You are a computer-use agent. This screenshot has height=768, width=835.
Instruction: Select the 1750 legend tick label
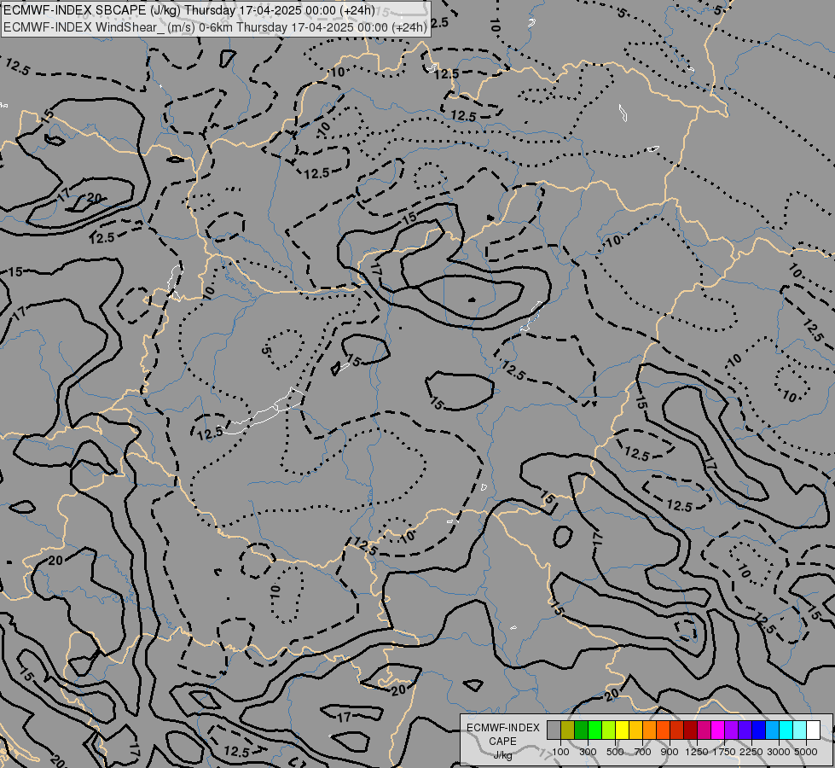tap(724, 752)
